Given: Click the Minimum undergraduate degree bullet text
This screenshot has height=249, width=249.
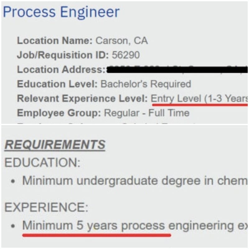Looking at the screenshot, I should (x=135, y=181).
